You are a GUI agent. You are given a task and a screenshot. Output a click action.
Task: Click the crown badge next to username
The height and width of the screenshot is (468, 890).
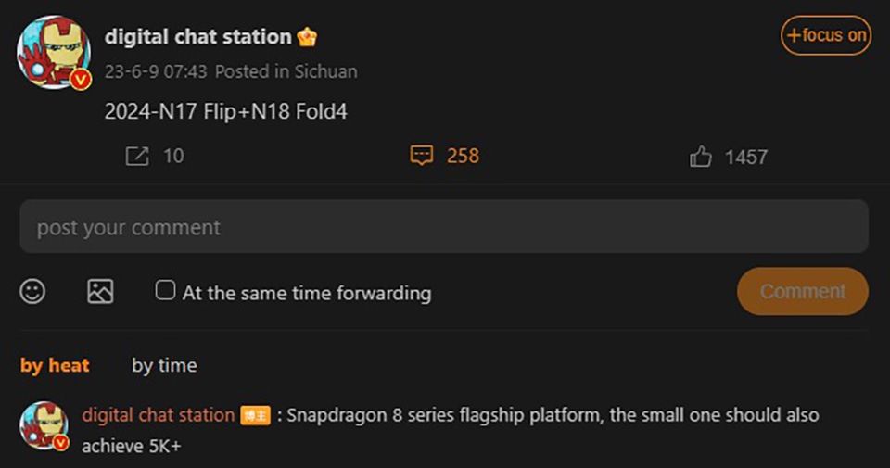[307, 37]
